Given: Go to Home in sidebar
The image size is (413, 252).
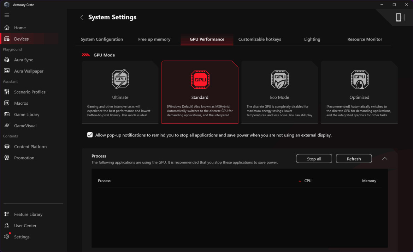Looking at the screenshot, I should (x=20, y=27).
